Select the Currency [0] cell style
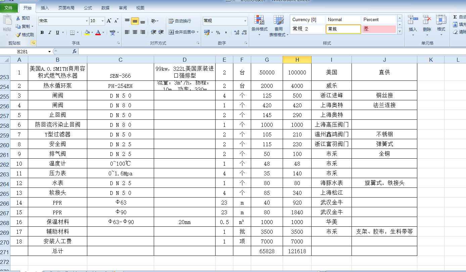This screenshot has height=272, width=466. pos(308,20)
